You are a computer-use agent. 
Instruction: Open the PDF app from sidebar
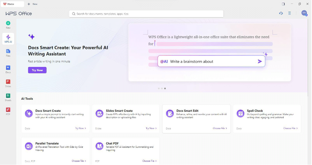(x=8, y=111)
